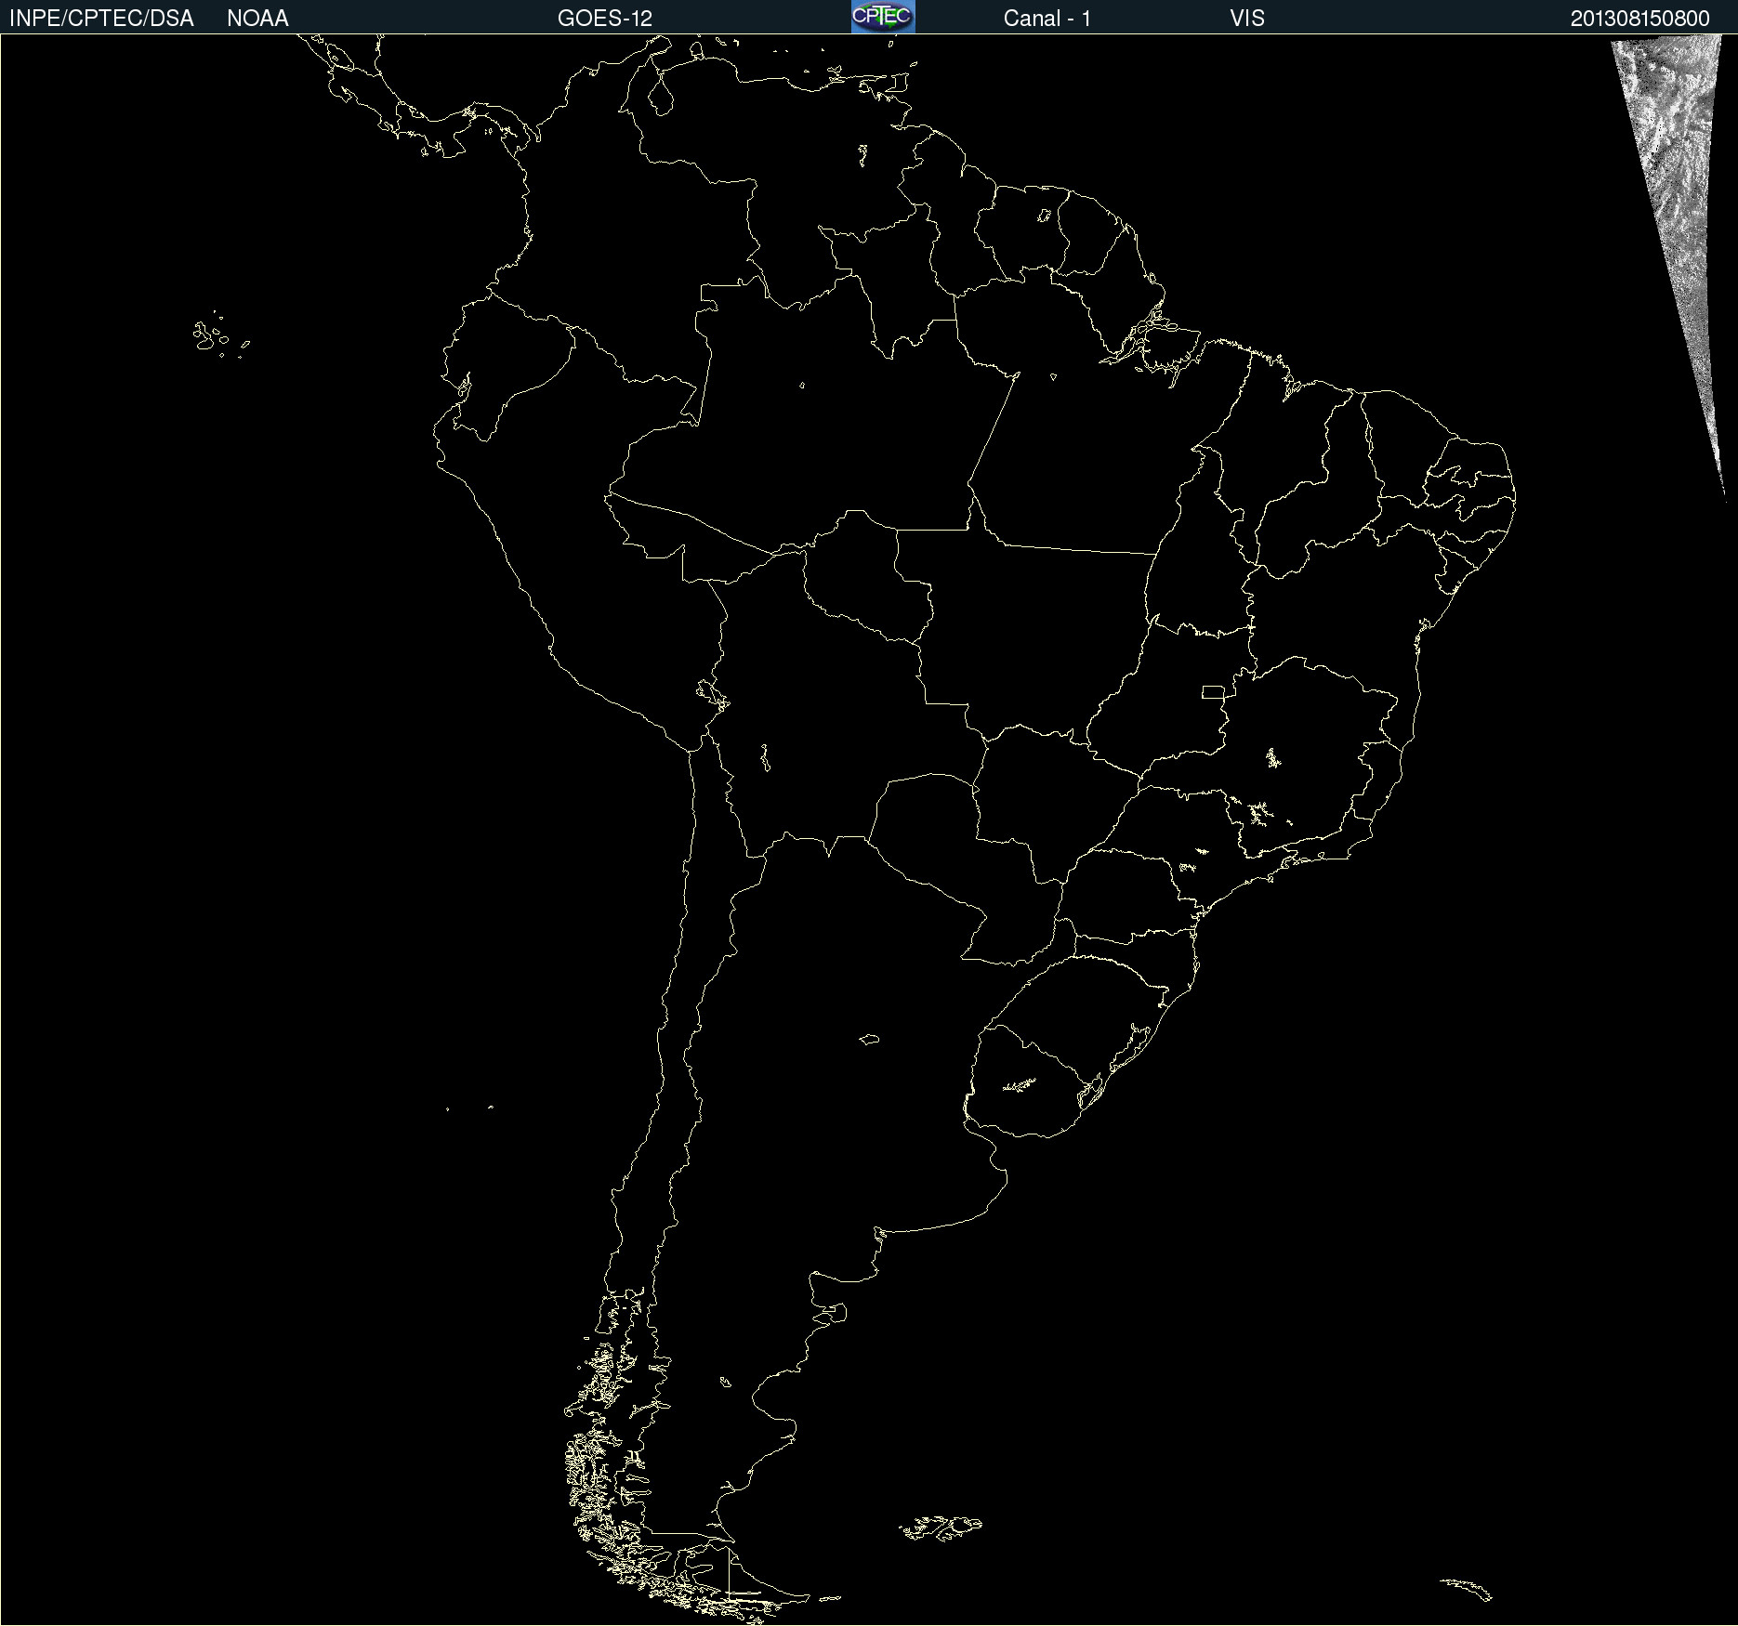
Task: Click the INPE/CPTEC/DSA header label
Action: (x=101, y=19)
